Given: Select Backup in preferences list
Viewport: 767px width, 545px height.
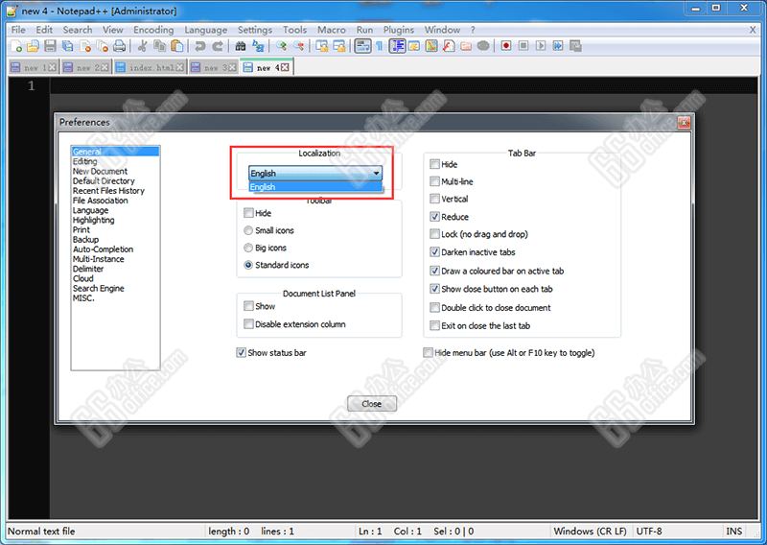Looking at the screenshot, I should (85, 240).
